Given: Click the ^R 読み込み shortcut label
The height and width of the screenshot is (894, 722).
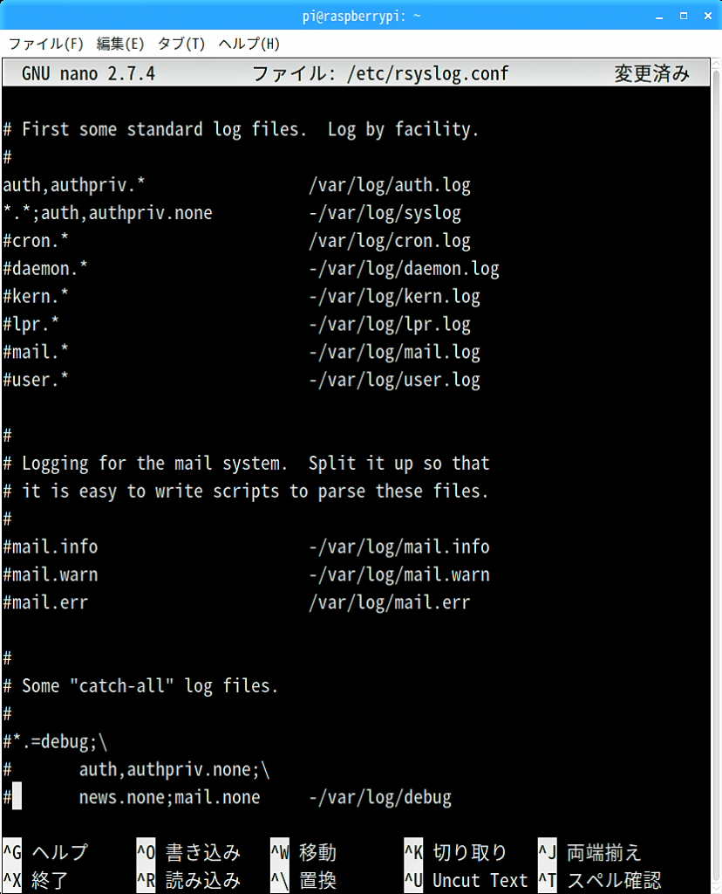Looking at the screenshot, I should 188,880.
